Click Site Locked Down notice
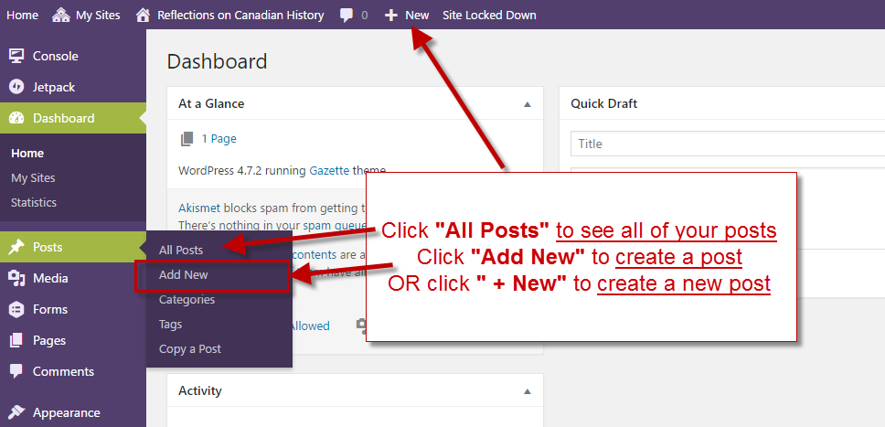Viewport: 885px width, 427px height. 489,16
